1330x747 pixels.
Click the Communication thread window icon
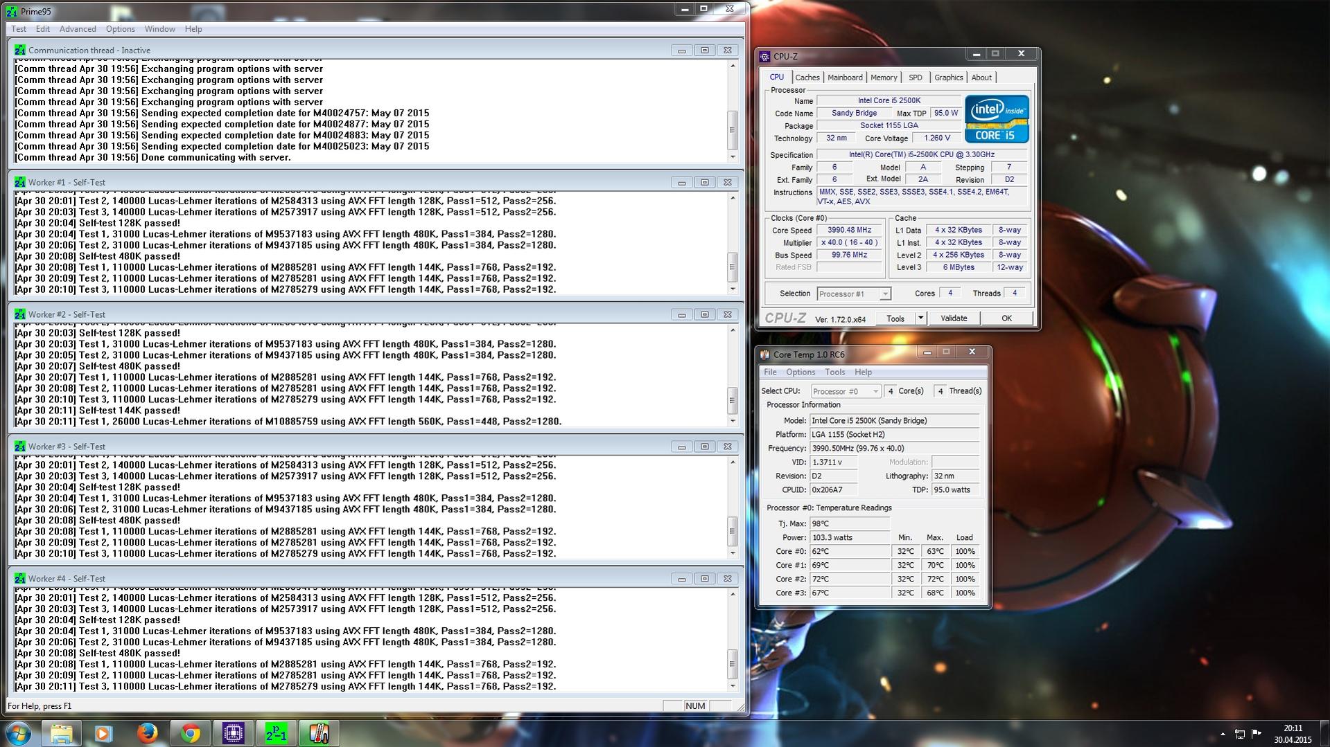click(20, 50)
